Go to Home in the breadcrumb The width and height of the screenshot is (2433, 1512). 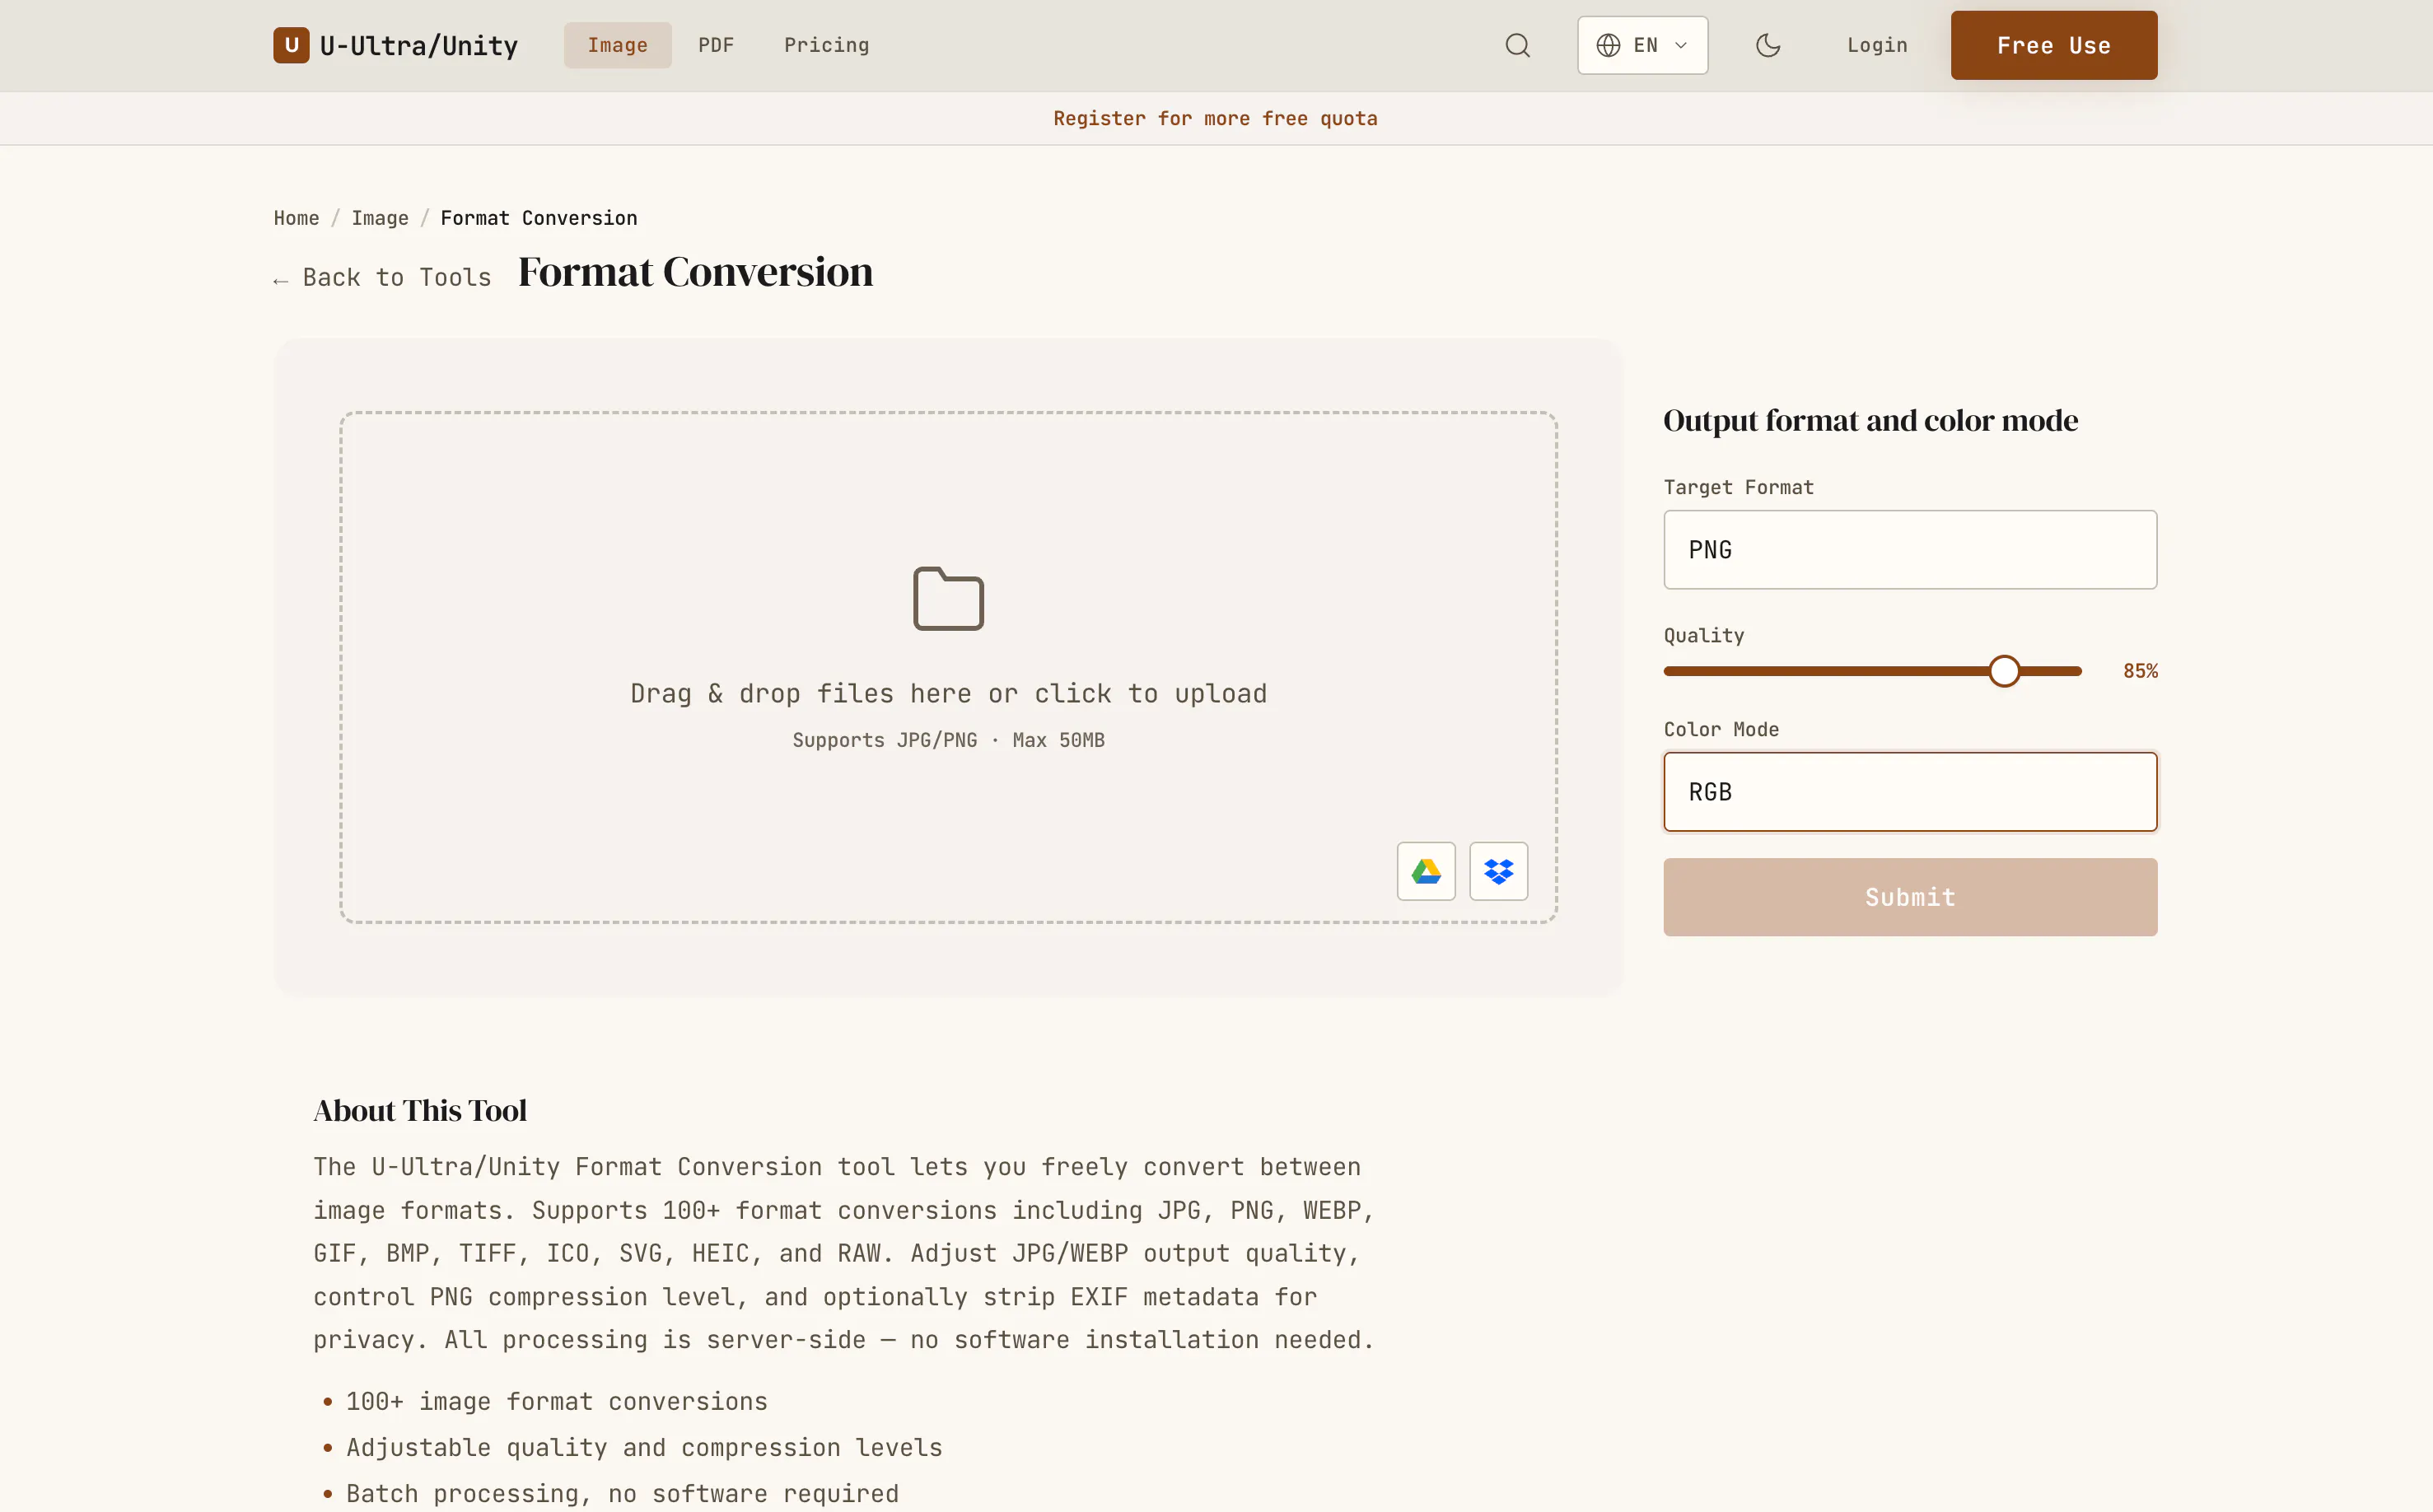[x=296, y=218]
